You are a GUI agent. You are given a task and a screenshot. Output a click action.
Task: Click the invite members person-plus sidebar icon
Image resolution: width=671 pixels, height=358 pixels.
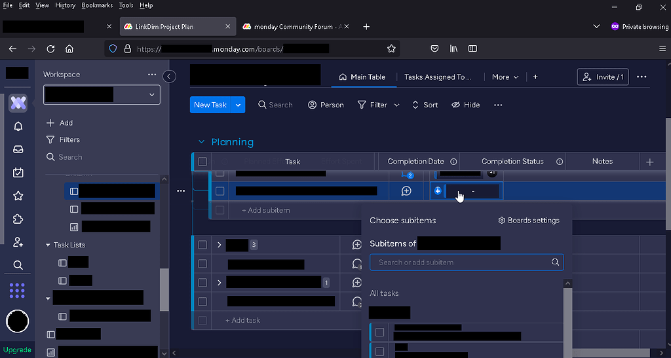(18, 242)
